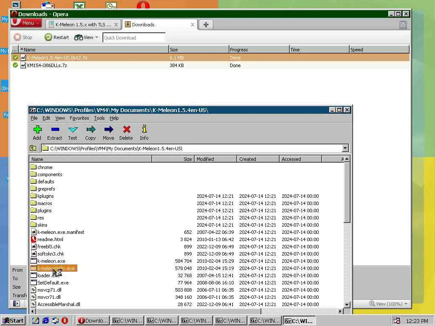Sort 7-Zip list by Modified column
Image resolution: width=435 pixels, height=326 pixels.
pyautogui.click(x=215, y=159)
